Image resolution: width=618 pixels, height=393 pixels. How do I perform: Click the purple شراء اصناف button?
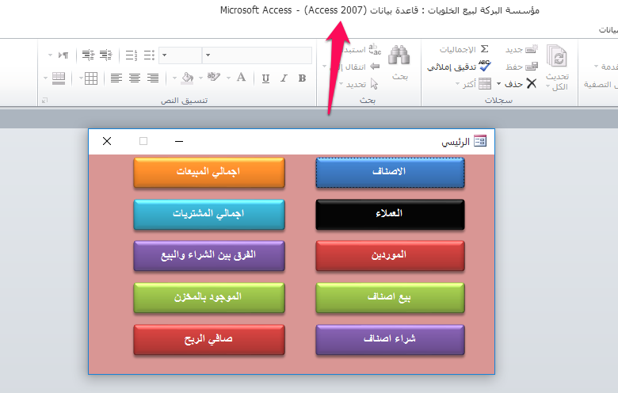click(x=390, y=340)
